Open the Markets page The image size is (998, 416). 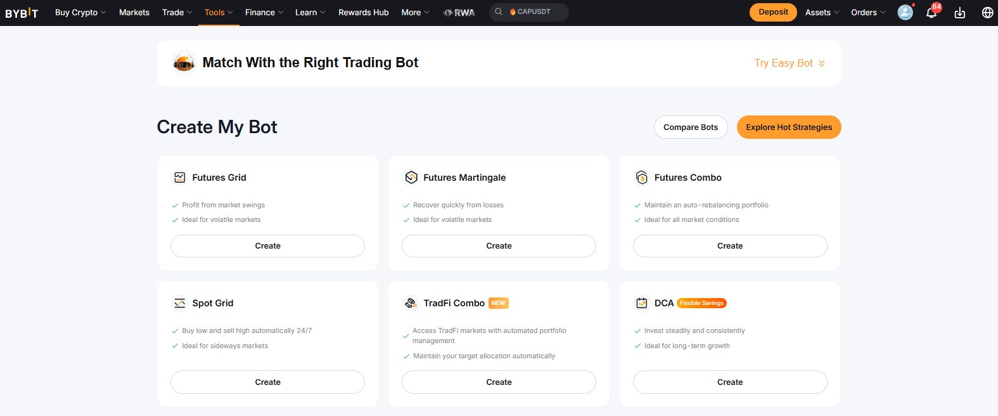pyautogui.click(x=134, y=12)
